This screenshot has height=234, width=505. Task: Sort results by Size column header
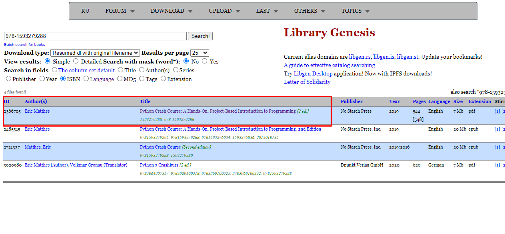point(458,101)
